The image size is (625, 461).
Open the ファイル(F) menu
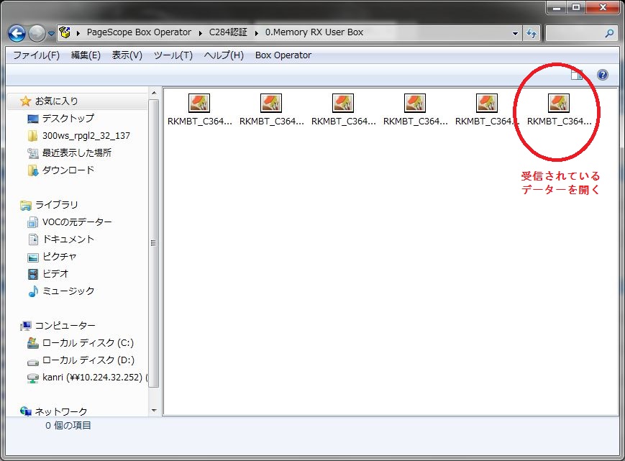pyautogui.click(x=36, y=55)
